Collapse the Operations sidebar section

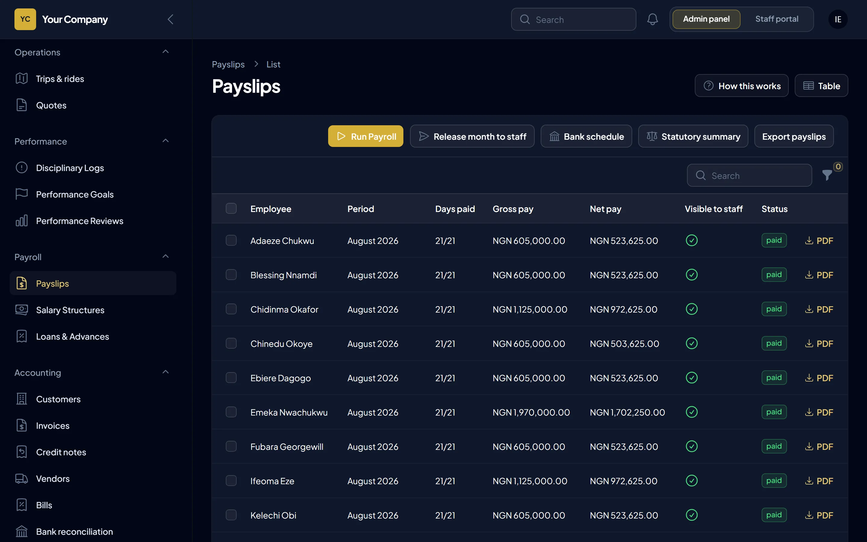166,52
